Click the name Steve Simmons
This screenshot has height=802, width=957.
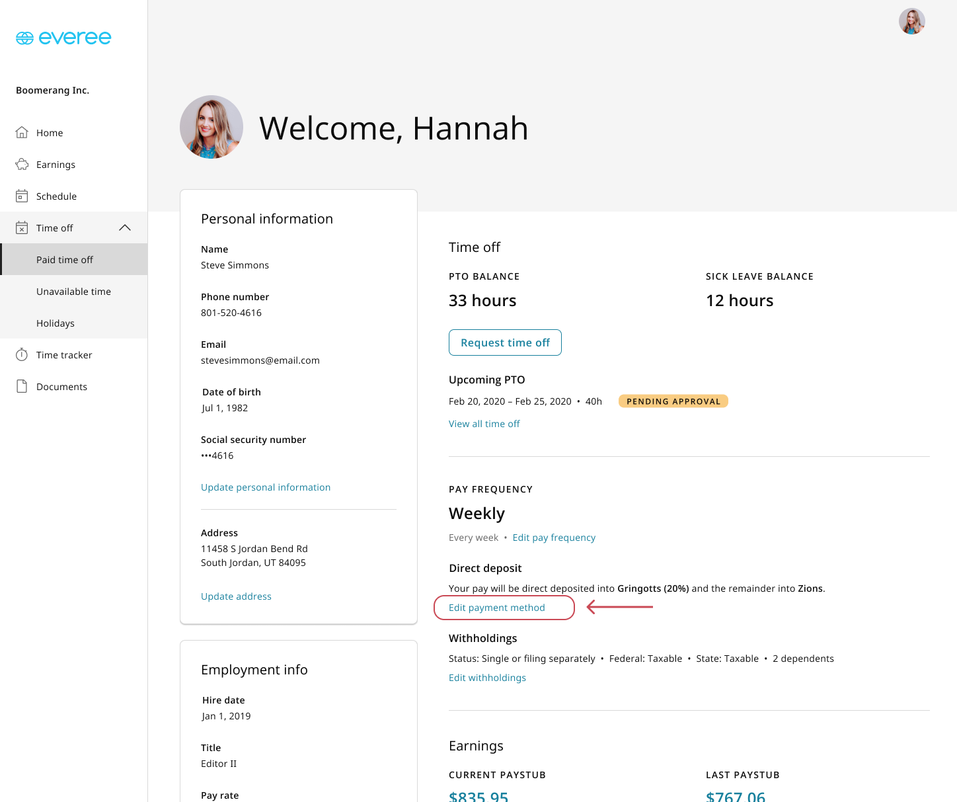235,265
